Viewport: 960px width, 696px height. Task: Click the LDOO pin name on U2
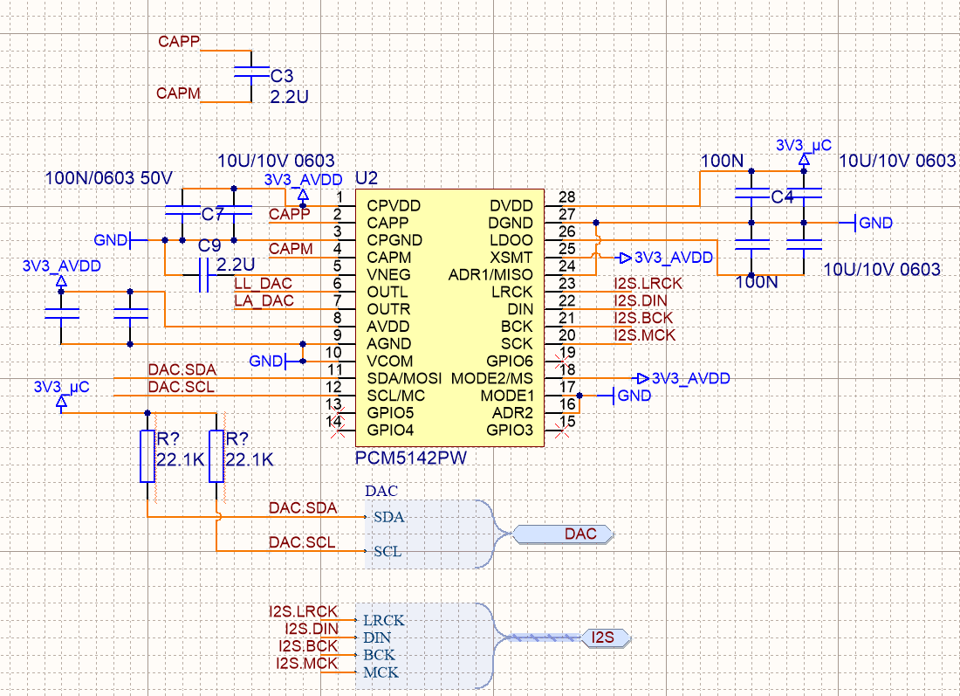511,240
